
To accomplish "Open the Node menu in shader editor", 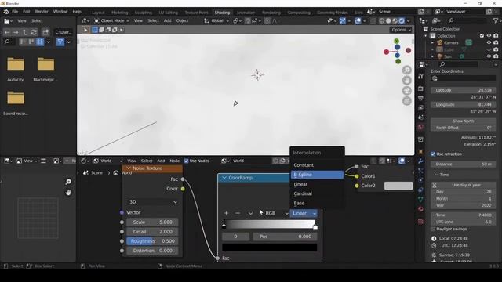I will tap(174, 161).
